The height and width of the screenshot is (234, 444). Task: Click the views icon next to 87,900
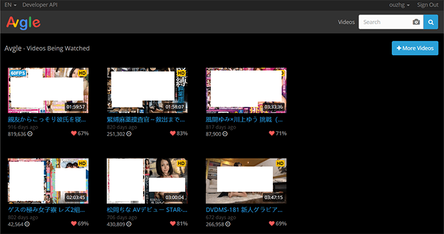point(225,134)
